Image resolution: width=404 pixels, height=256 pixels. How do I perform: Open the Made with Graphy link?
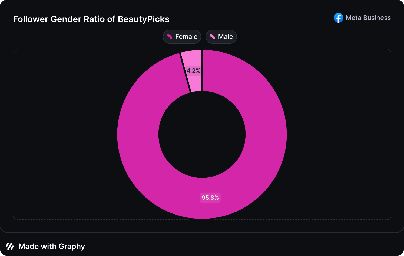point(52,246)
